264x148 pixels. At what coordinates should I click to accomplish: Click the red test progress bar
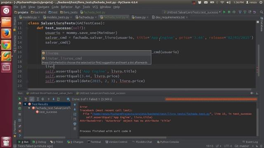point(211,99)
